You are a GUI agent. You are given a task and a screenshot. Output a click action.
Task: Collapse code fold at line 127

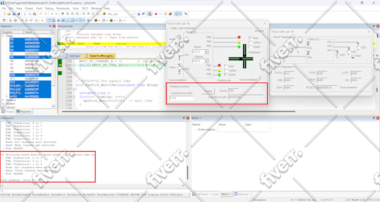pos(74,89)
